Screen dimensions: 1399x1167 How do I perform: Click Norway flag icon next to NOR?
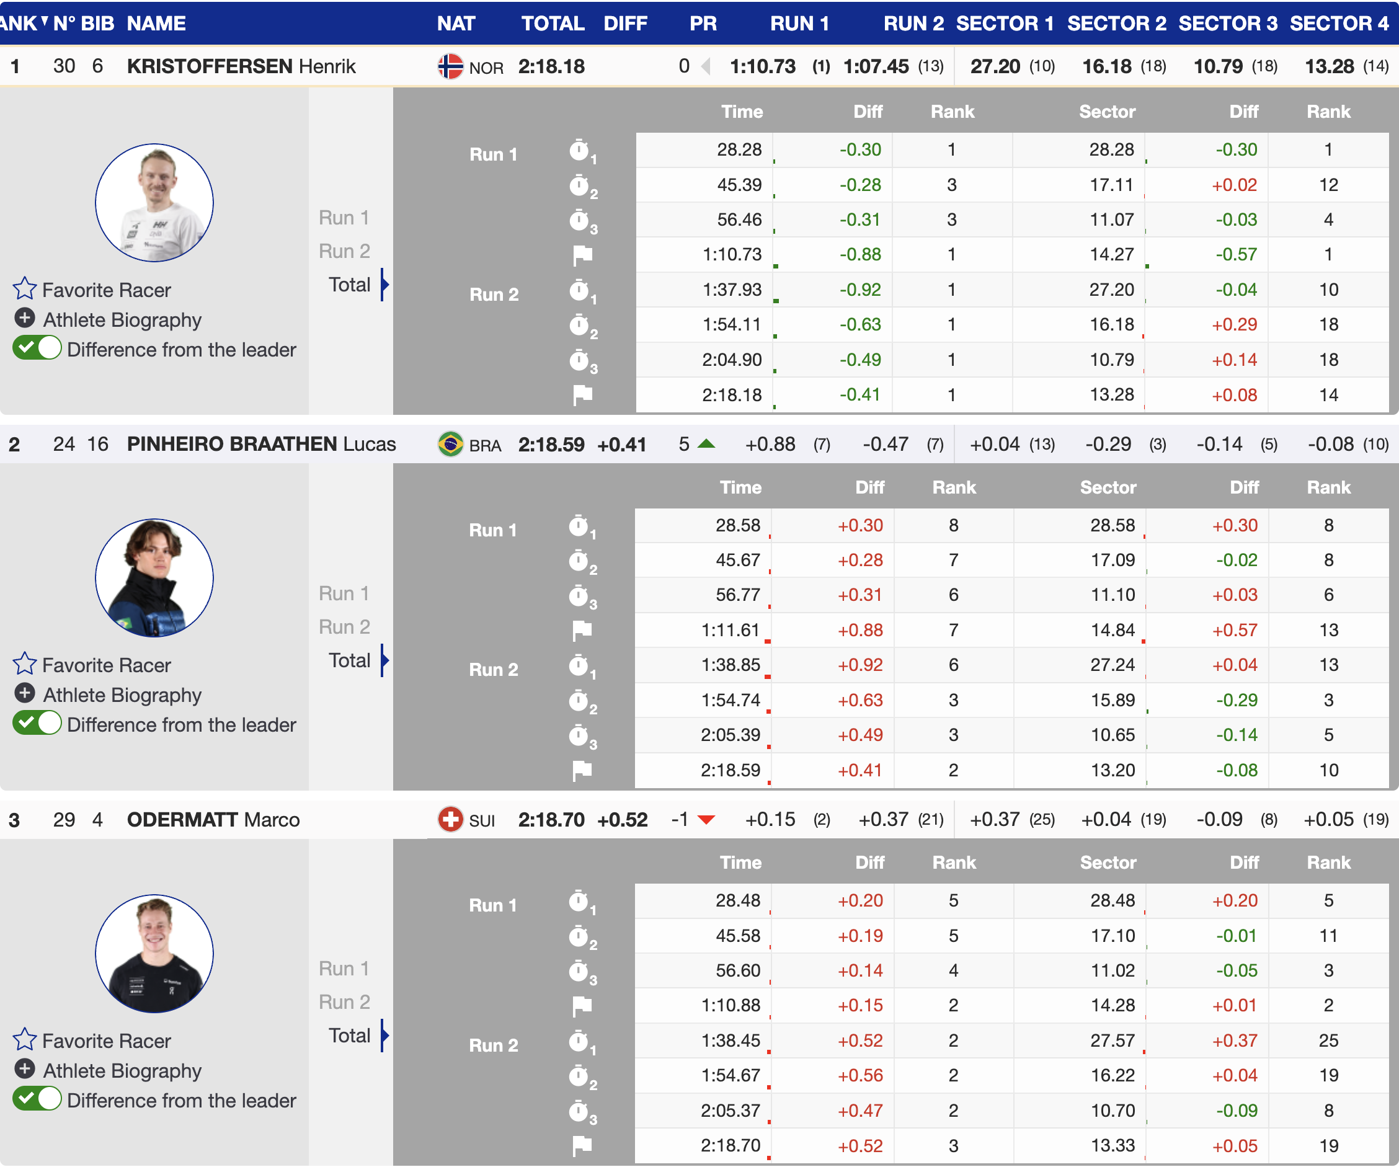[450, 66]
